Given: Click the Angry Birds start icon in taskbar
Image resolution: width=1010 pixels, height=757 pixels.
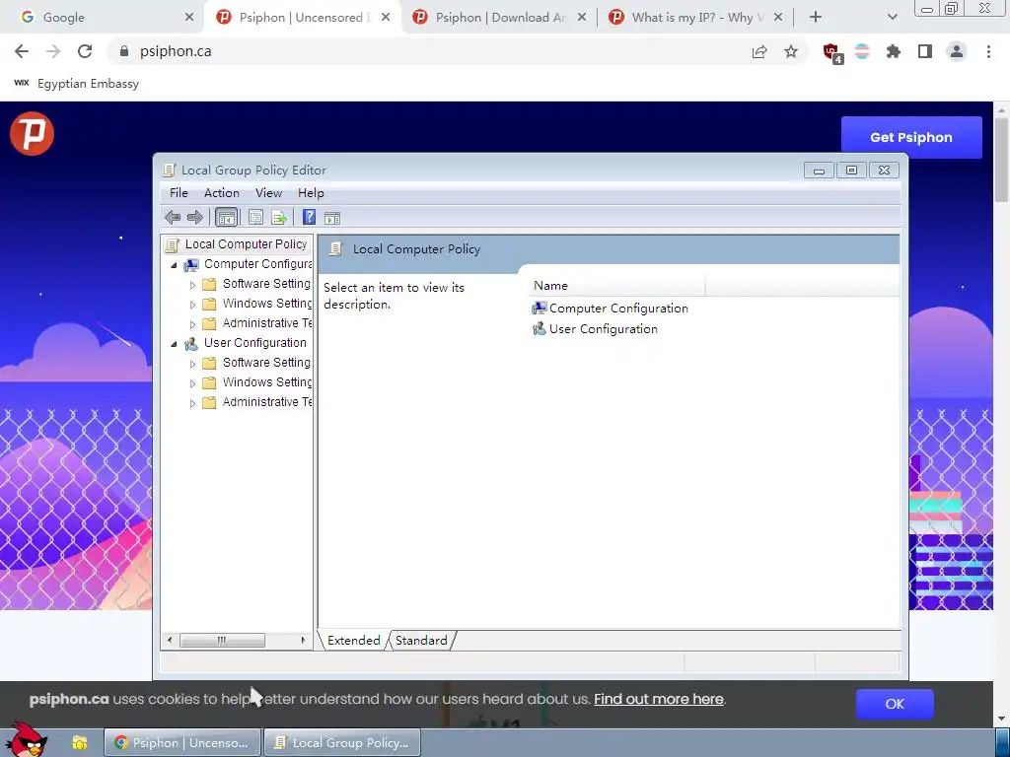Looking at the screenshot, I should [25, 739].
